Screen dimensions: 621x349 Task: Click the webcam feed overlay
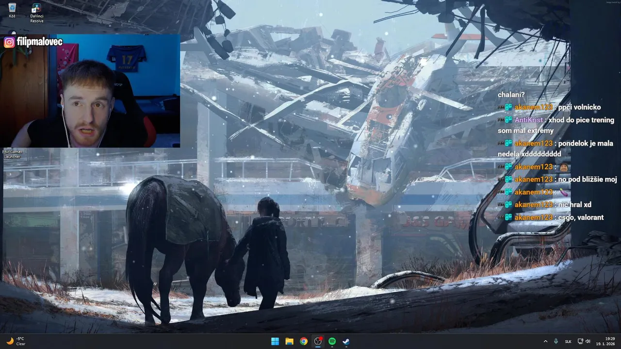(90, 91)
